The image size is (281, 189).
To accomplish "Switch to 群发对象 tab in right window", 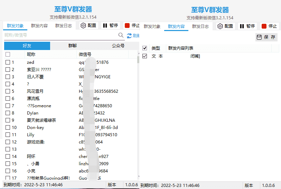I will pos(152,27).
